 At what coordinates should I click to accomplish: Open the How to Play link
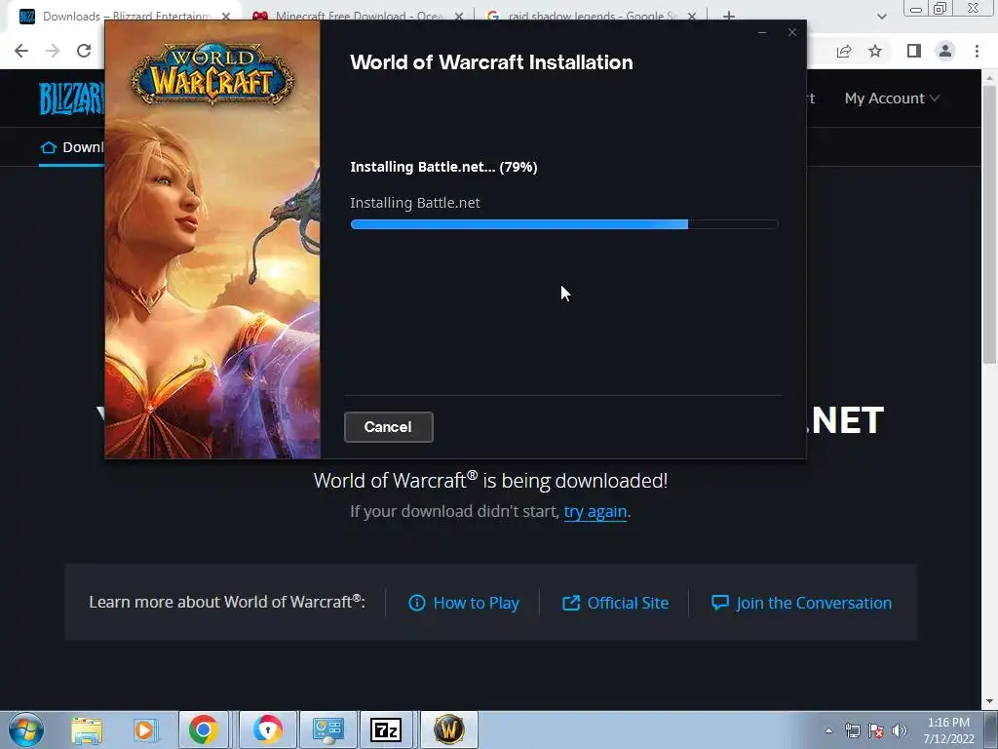click(463, 603)
